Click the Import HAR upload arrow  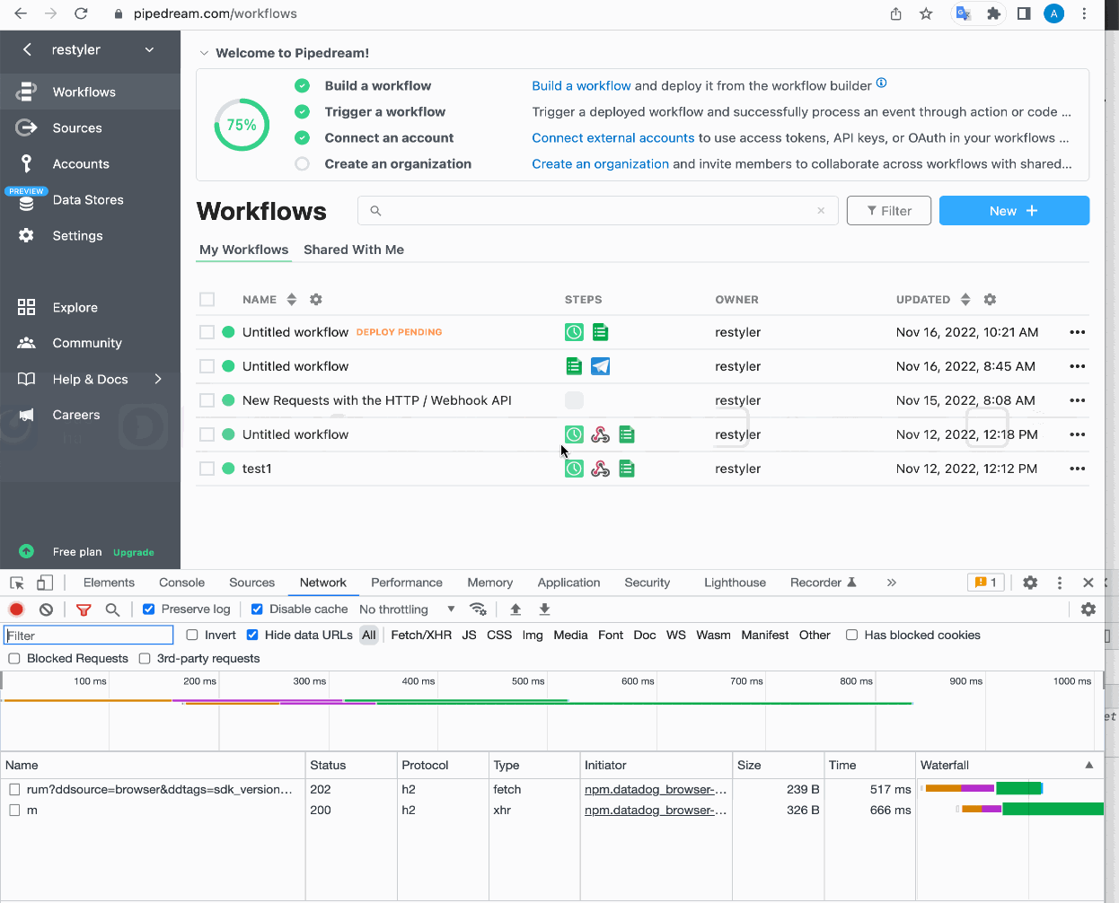[x=515, y=609]
